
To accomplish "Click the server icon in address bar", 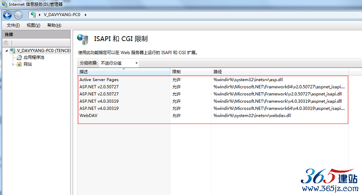I will [x=33, y=15].
